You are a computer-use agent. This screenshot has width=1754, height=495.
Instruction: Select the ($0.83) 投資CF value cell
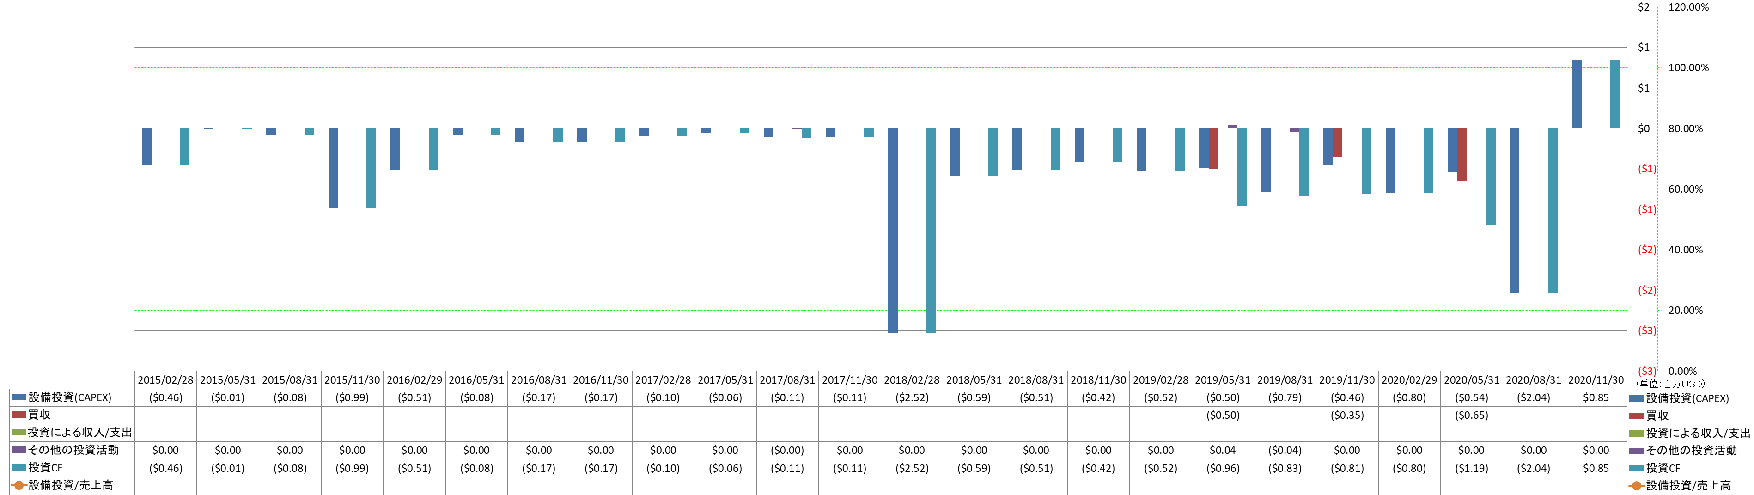1285,468
